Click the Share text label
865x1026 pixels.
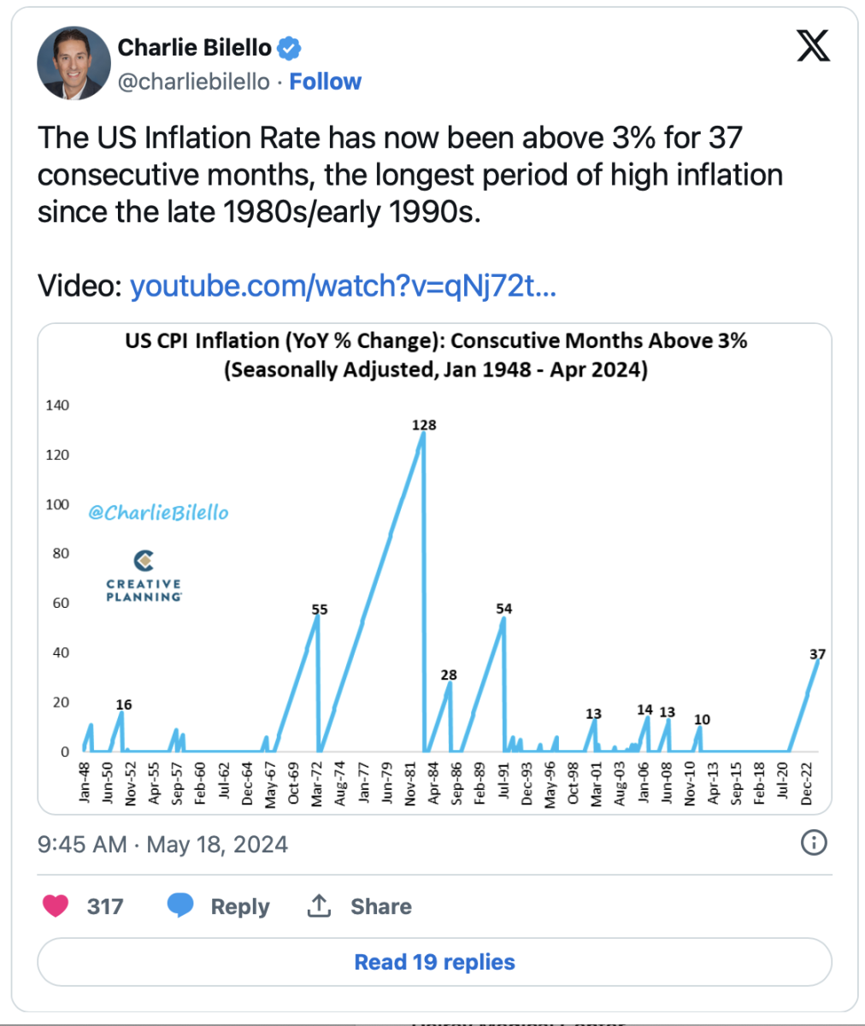(380, 906)
